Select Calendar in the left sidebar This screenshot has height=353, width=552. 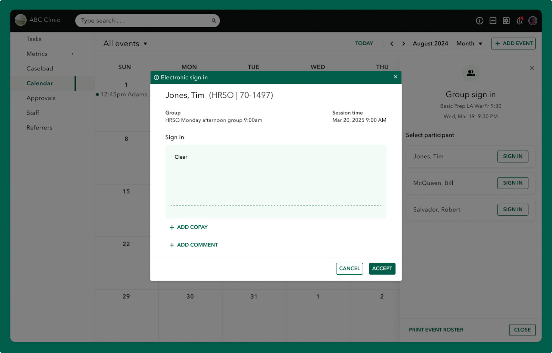(40, 83)
